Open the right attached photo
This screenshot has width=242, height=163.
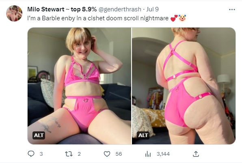(184, 86)
